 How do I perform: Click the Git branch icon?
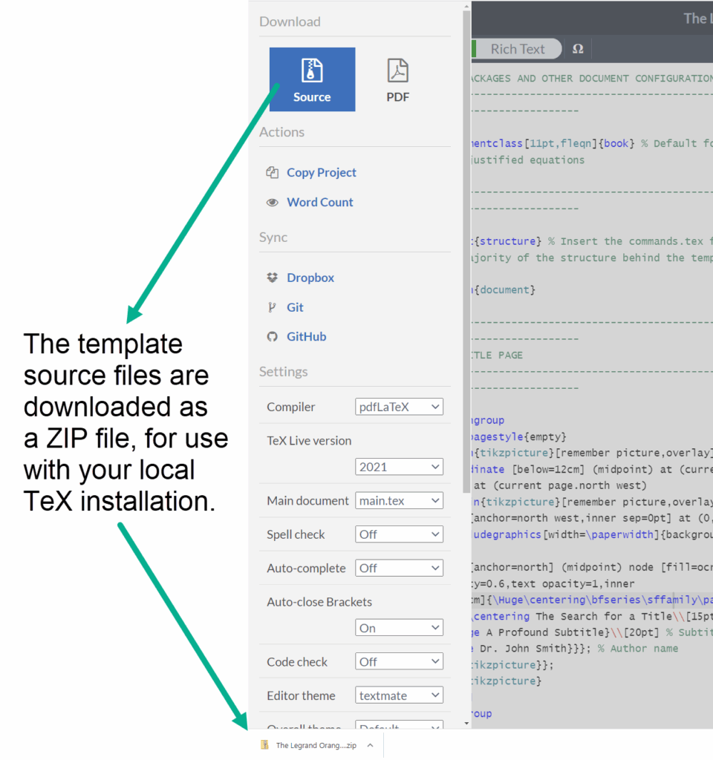(x=272, y=307)
